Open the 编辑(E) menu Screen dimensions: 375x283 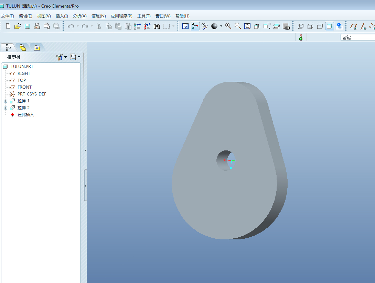[x=25, y=16]
